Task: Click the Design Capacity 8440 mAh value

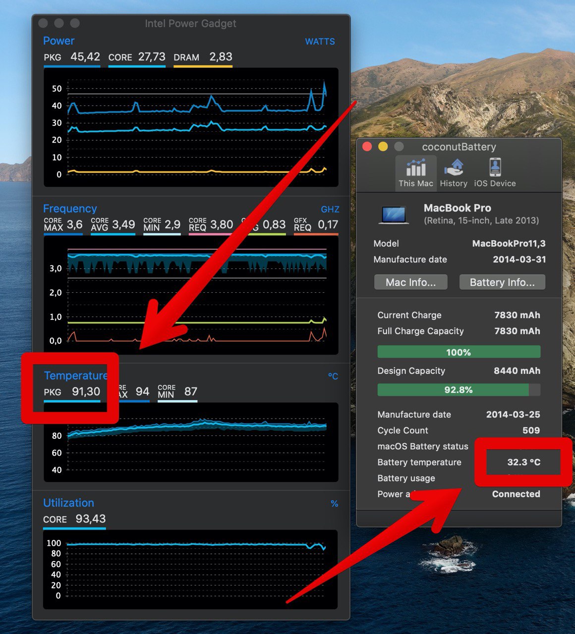Action: 517,370
